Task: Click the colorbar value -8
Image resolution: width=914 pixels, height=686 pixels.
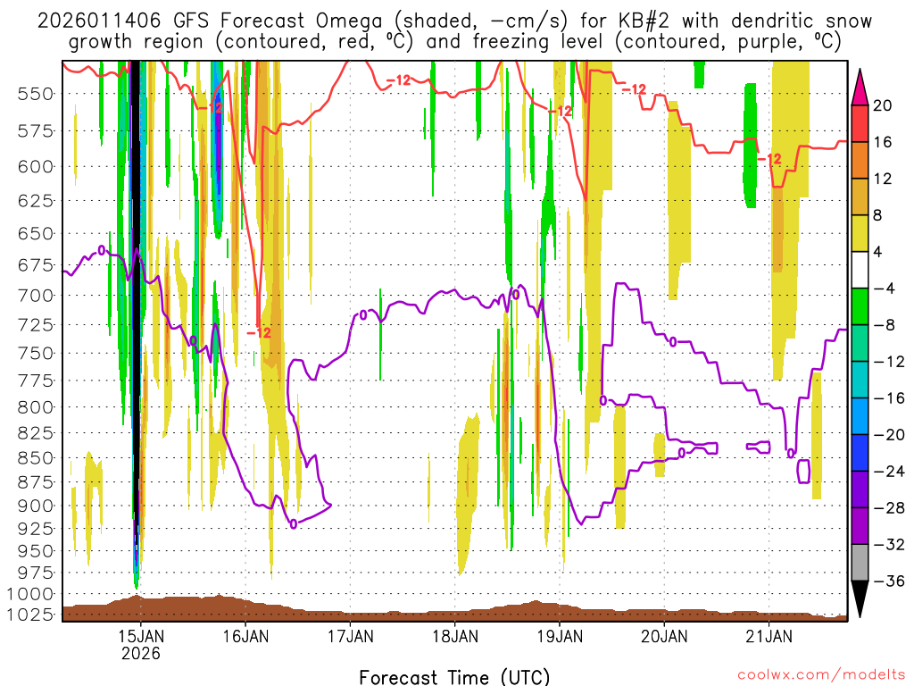Action: (885, 325)
